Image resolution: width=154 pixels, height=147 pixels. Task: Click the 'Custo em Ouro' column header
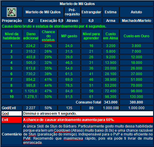136,36
